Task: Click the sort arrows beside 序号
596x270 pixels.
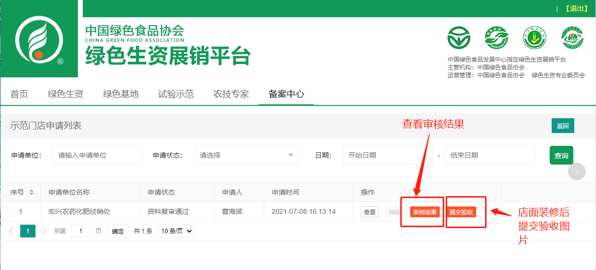Action: pos(32,192)
